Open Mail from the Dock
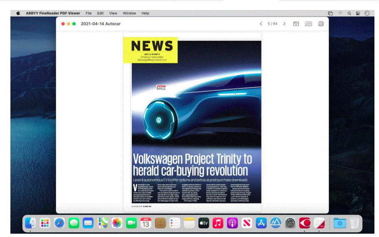Image resolution: width=379 pixels, height=237 pixels. coord(88,223)
